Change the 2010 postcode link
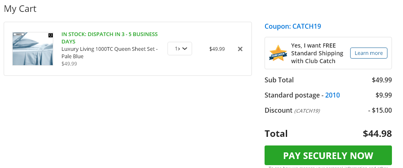 (x=333, y=95)
